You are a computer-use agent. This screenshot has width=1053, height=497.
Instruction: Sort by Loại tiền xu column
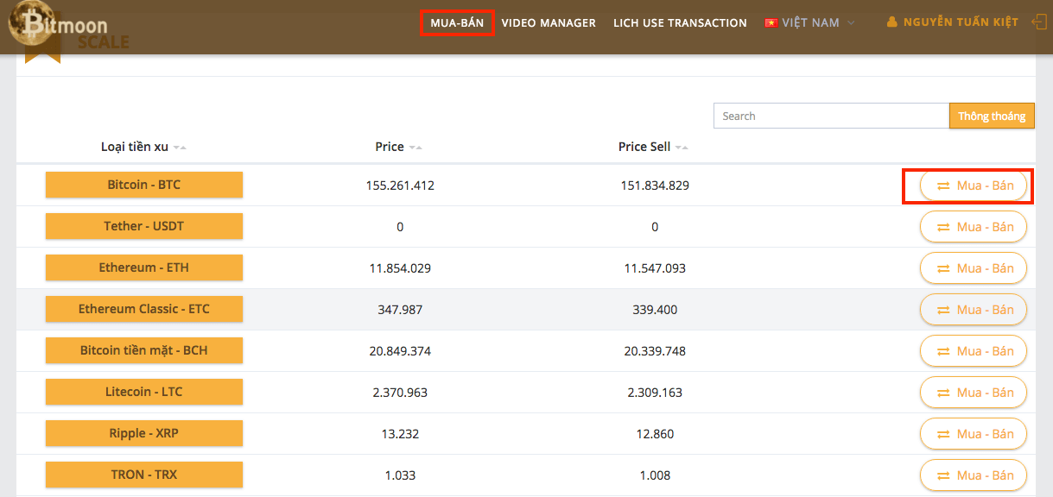pos(143,147)
